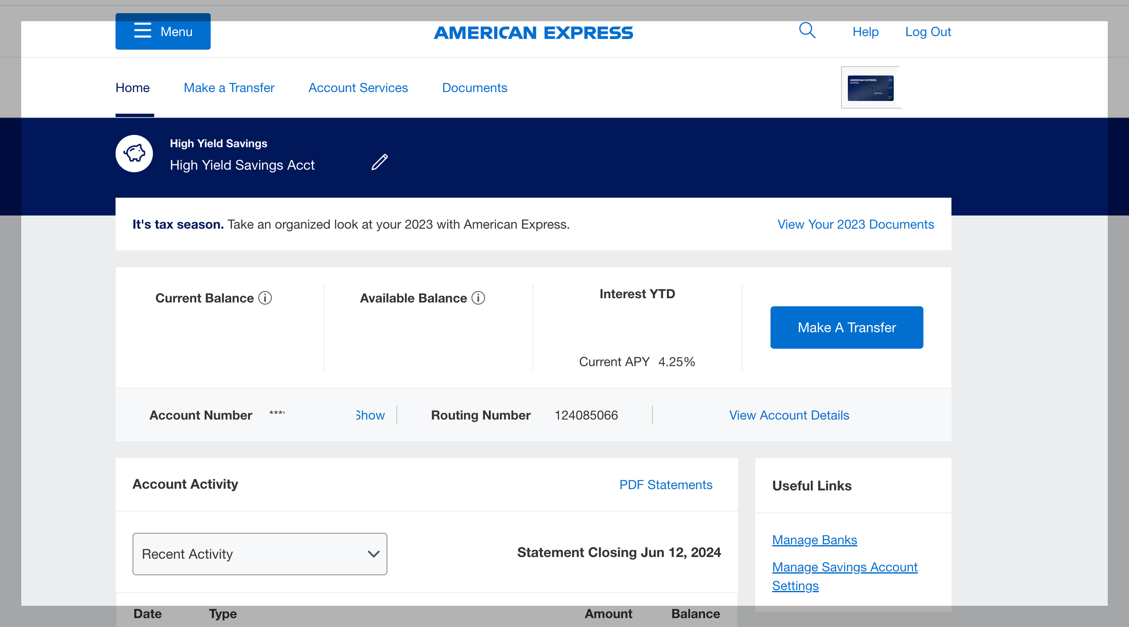Open PDF Statements link

coord(665,485)
